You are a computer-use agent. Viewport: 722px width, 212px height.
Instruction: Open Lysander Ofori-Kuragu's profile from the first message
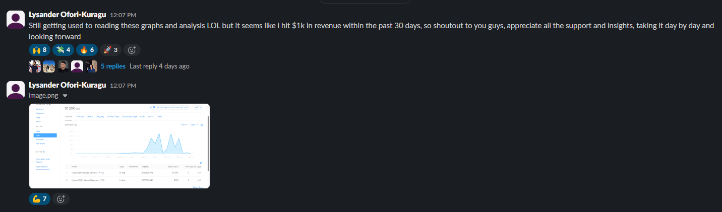tap(67, 15)
